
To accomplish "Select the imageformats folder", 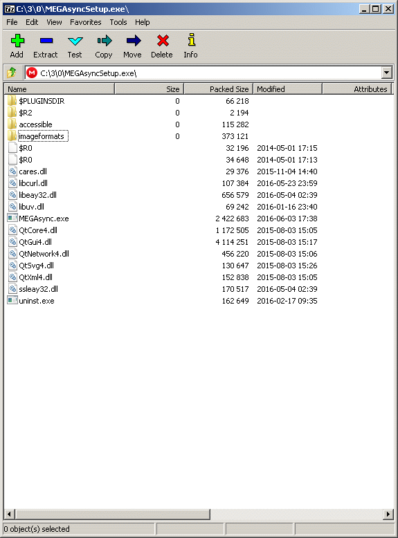I will (x=42, y=136).
